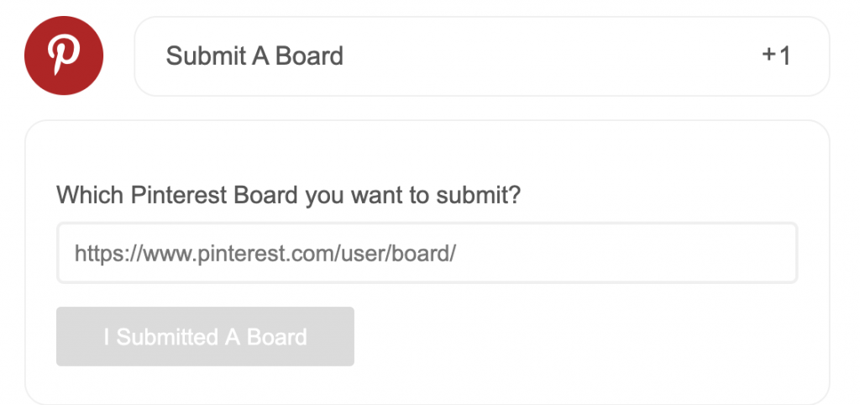Collapse the Submit A Board entry row
This screenshot has width=860, height=405.
pos(481,56)
